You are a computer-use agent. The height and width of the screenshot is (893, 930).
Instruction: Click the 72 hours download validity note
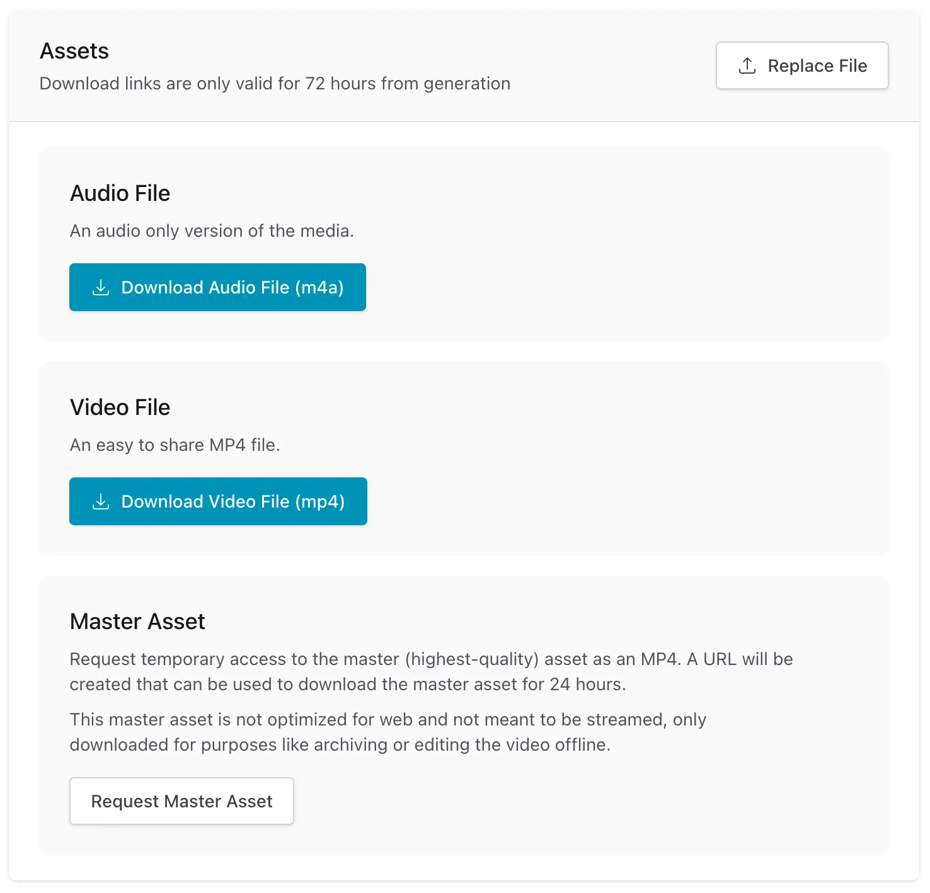coord(275,84)
